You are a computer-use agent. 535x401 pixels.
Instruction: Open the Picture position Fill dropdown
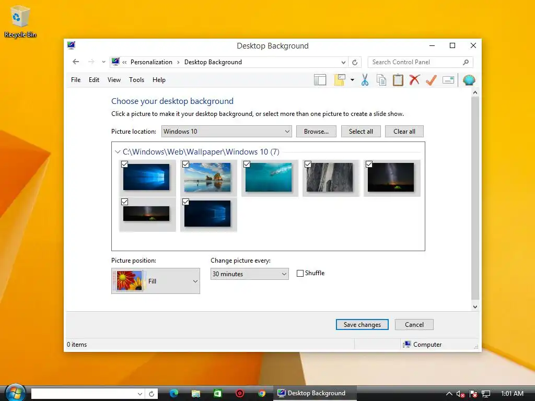pyautogui.click(x=156, y=281)
